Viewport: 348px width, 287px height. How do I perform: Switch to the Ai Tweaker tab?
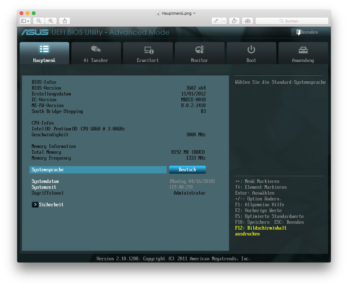(x=96, y=53)
